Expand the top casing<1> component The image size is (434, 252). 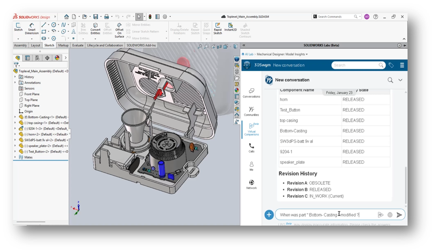15,123
